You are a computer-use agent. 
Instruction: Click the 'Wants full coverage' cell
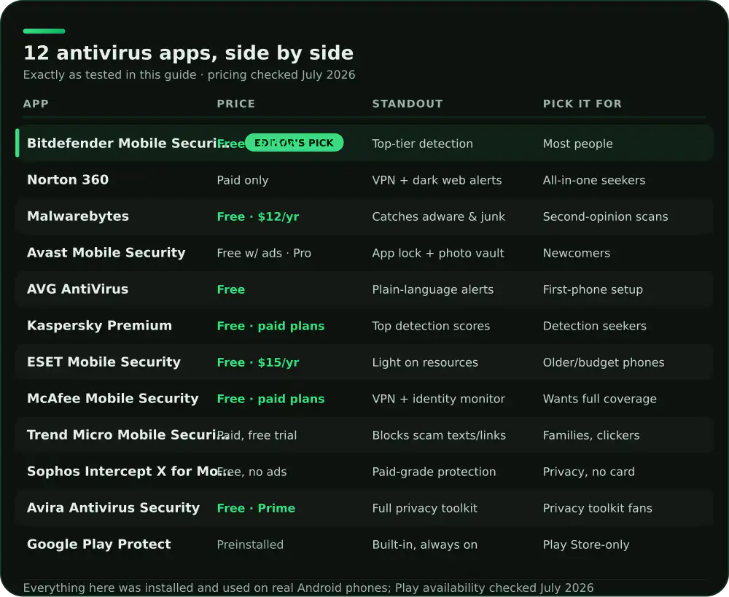point(600,399)
